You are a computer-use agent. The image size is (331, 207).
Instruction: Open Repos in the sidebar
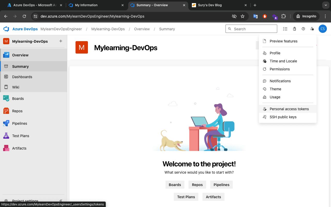coord(34,111)
